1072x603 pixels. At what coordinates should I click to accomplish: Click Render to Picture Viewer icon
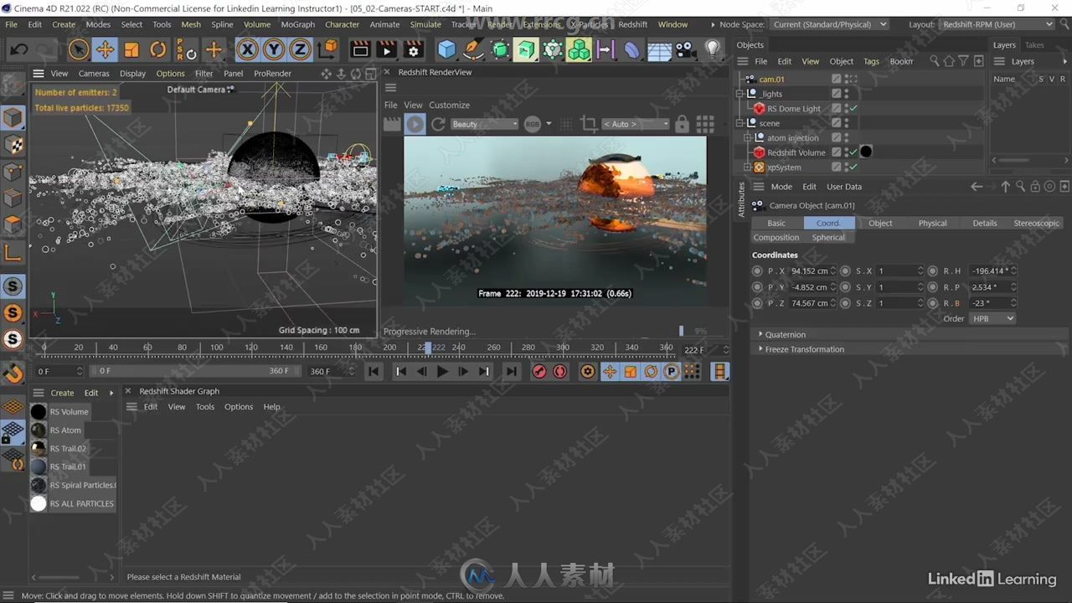point(386,50)
